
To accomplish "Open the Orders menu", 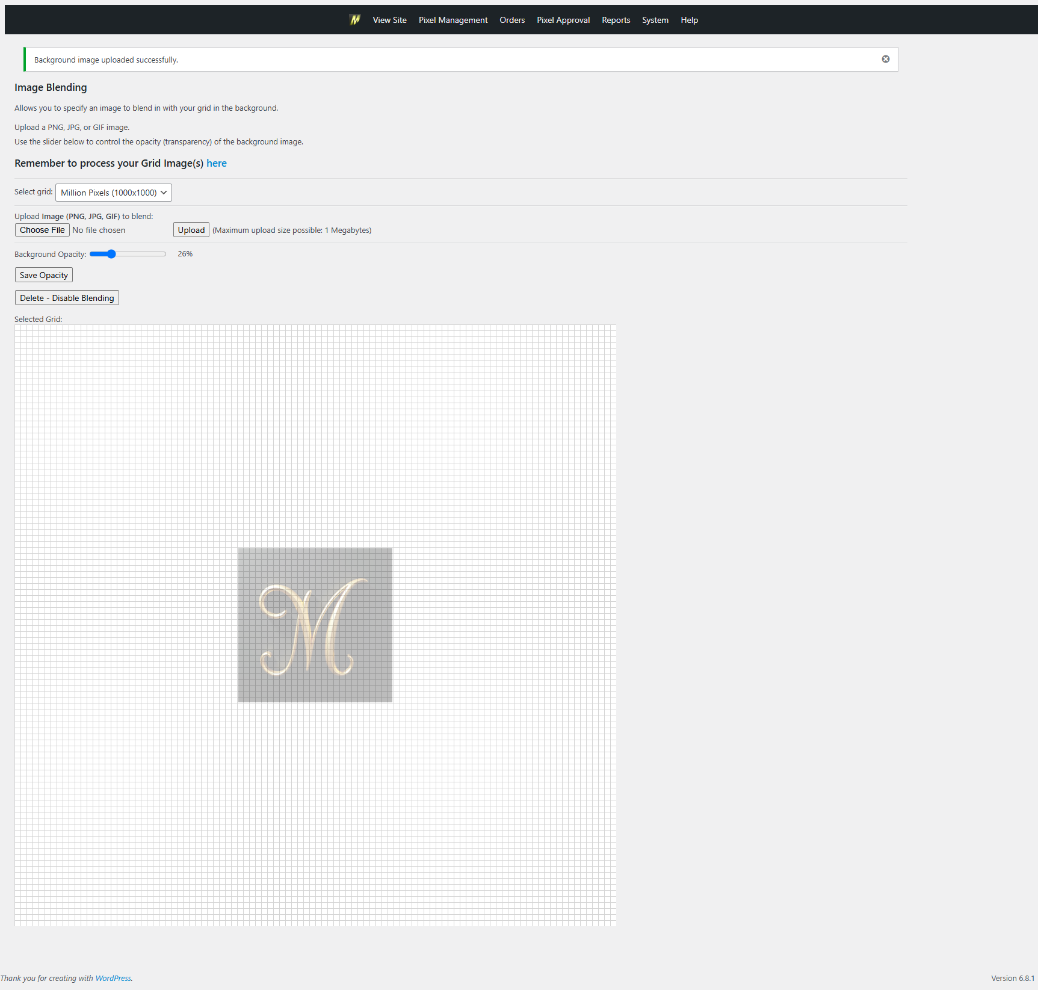I will (511, 19).
